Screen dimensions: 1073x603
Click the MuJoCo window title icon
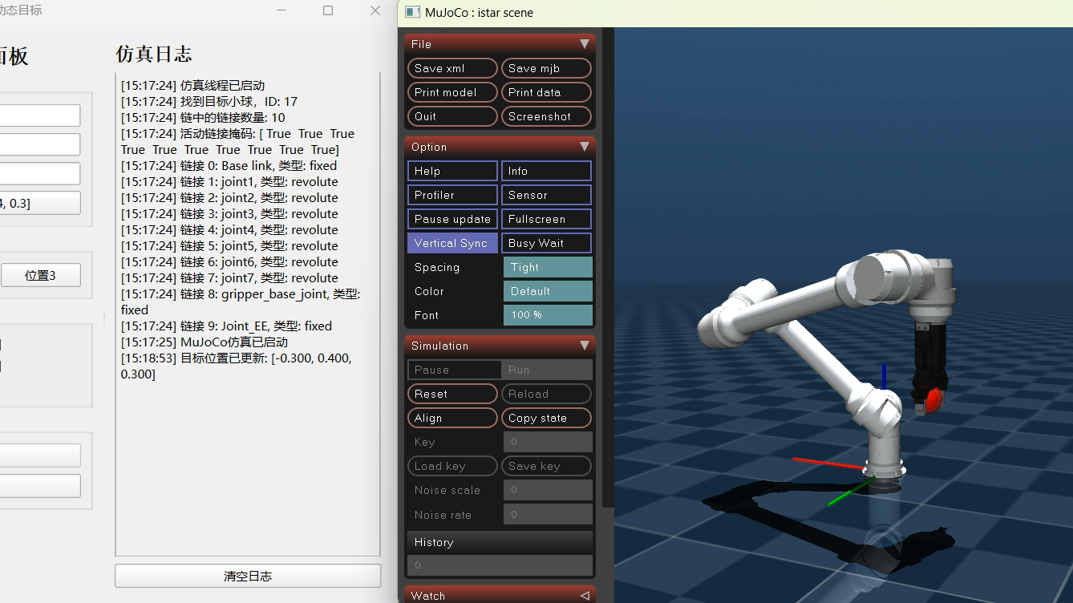[412, 12]
